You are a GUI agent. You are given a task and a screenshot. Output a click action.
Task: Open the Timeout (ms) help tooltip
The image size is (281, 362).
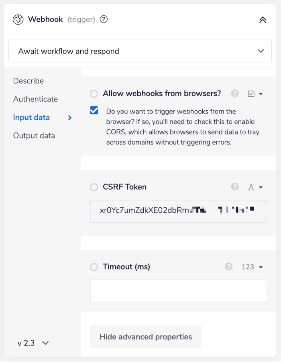click(x=228, y=267)
